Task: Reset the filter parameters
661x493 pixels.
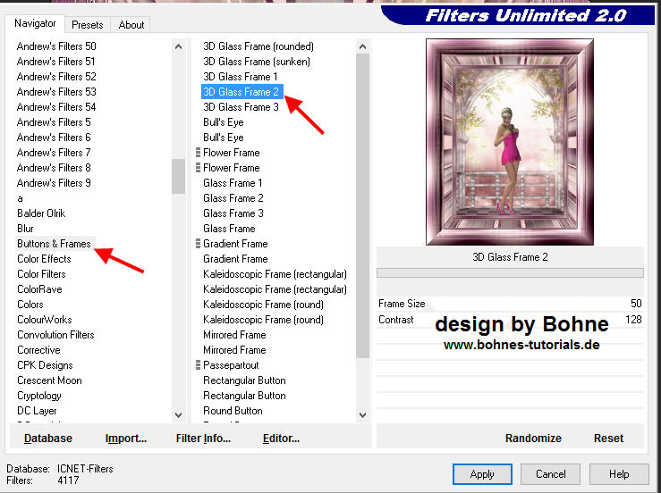Action: point(608,439)
